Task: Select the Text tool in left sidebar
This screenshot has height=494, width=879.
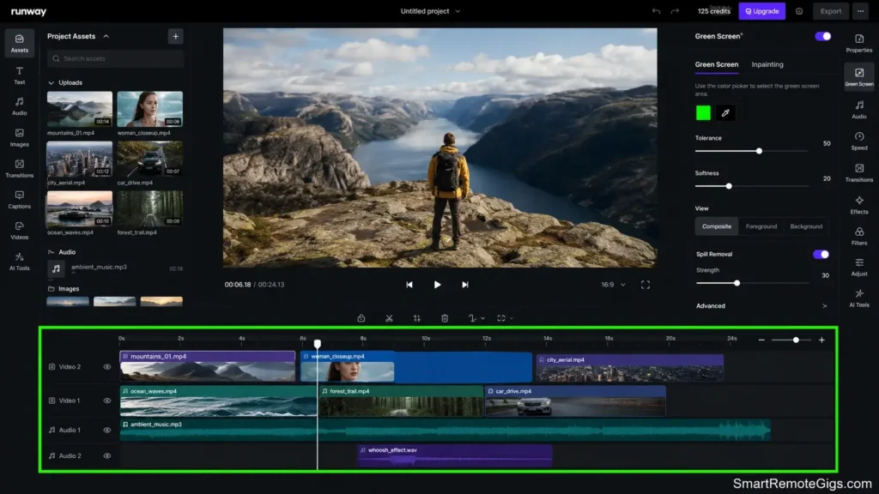Action: 19,75
